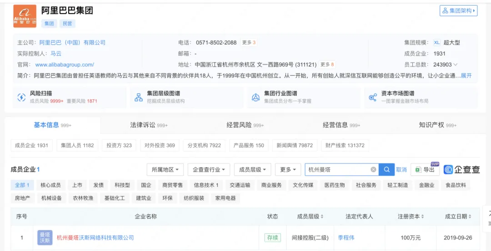Visit www.alibabagroup.com official website link
491x251 pixels.
coord(65,65)
